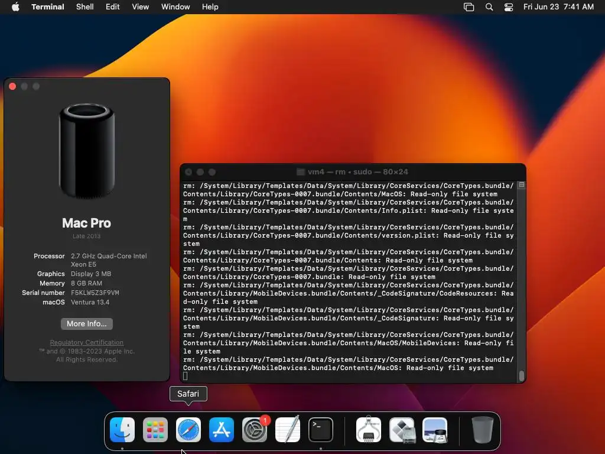The height and width of the screenshot is (454, 605).
Task: Open the App Store dock icon
Action: [222, 430]
